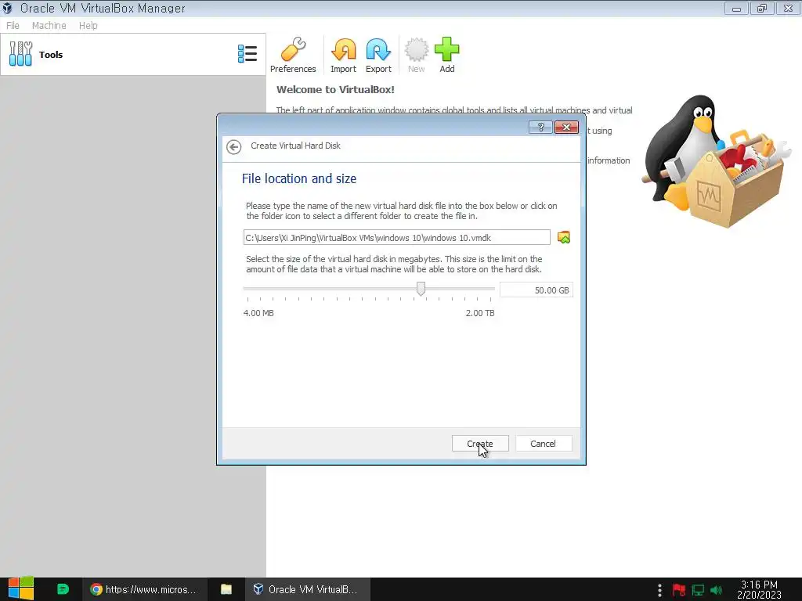Minimize the VirtualBox Manager window

pyautogui.click(x=736, y=8)
